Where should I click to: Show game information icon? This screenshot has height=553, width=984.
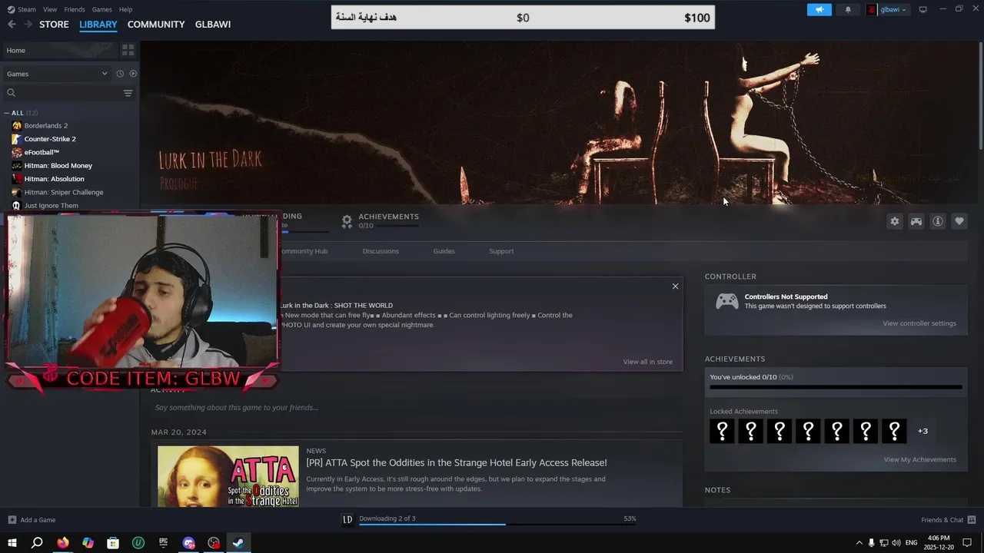pos(938,221)
